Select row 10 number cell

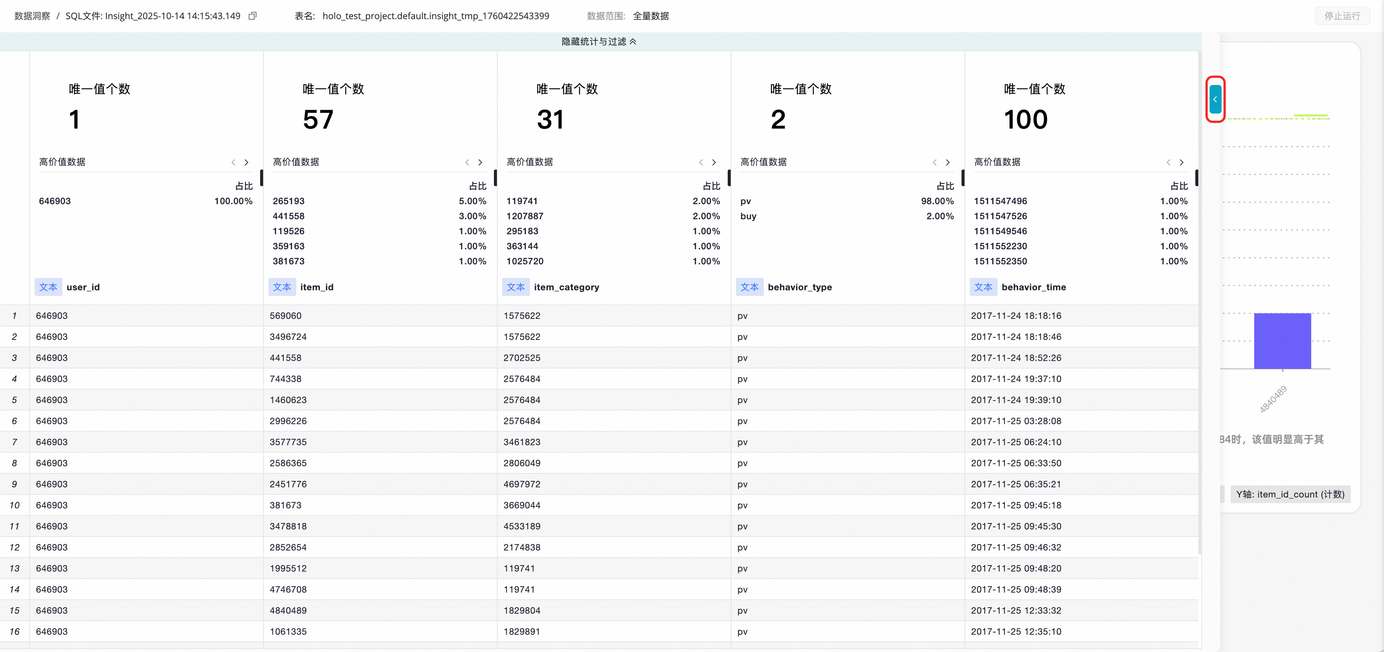15,505
